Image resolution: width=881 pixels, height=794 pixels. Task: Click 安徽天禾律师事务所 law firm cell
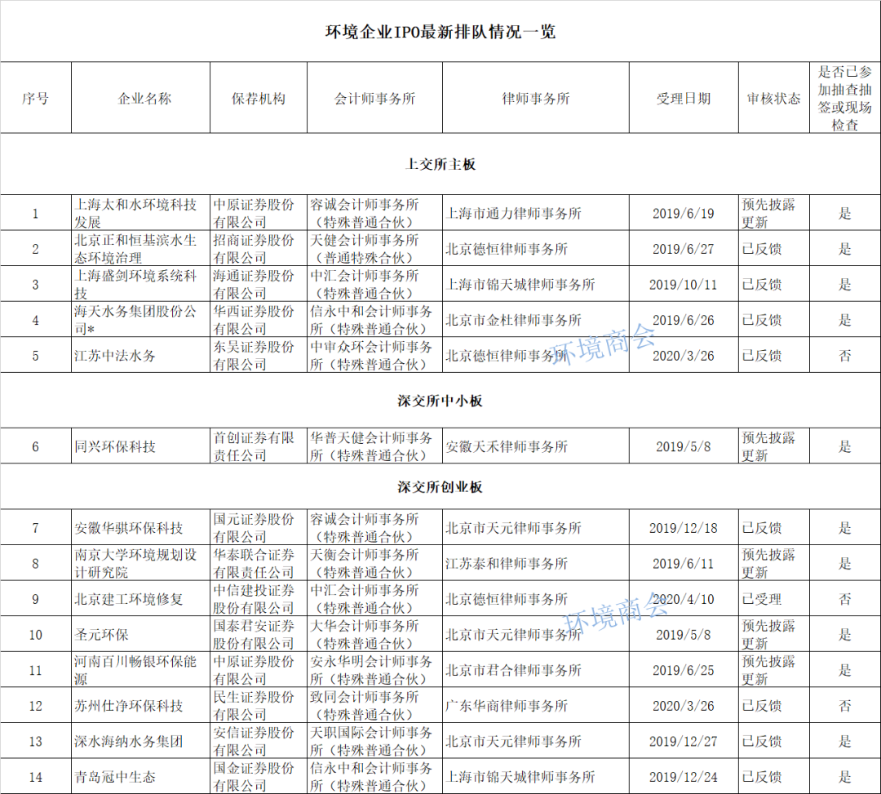[x=536, y=446]
